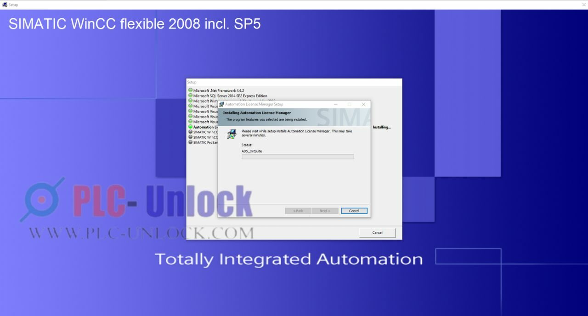Cancel the Automation License Manager installation
Viewport: 588px width, 316px height.
coord(354,210)
